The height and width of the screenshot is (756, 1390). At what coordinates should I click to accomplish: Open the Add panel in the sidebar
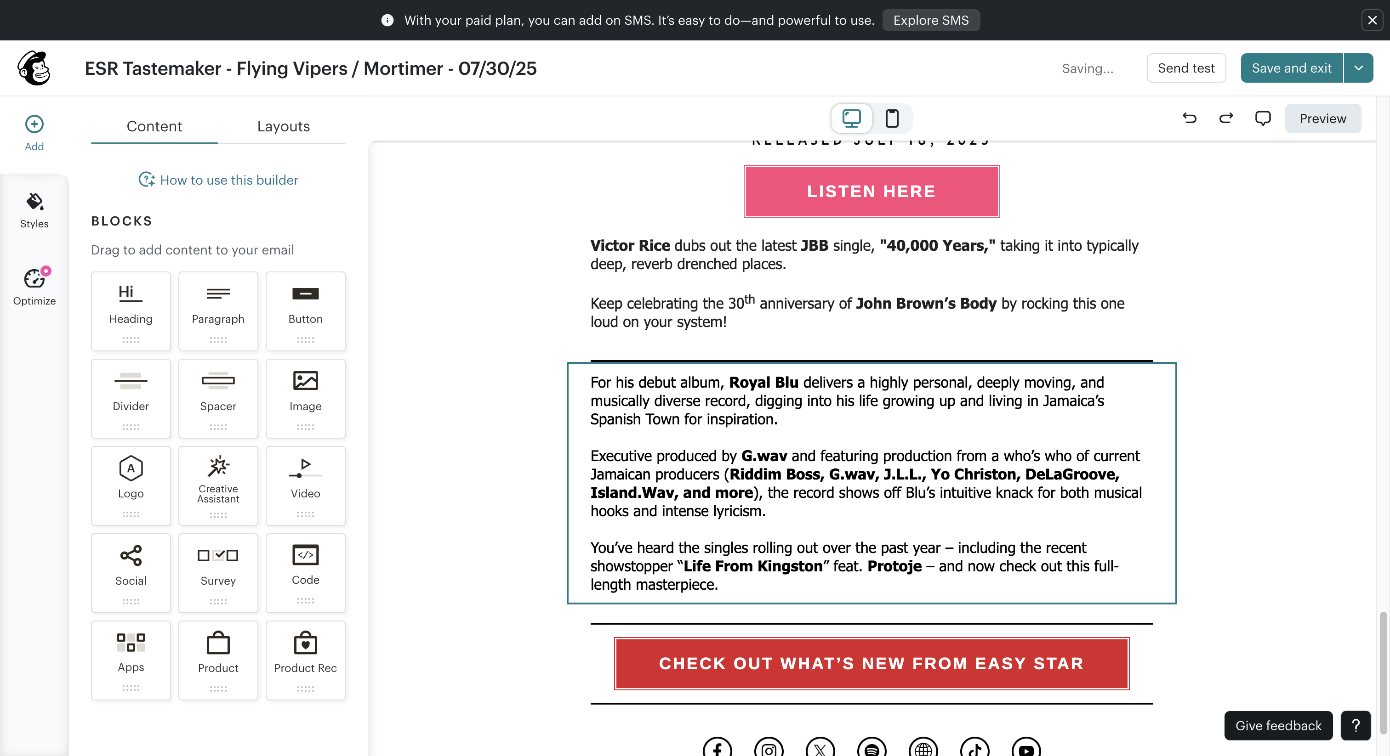coord(34,133)
